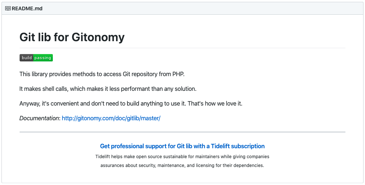Image resolution: width=365 pixels, height=185 pixels.
Task: Select the README.md file name label
Action: coord(27,8)
